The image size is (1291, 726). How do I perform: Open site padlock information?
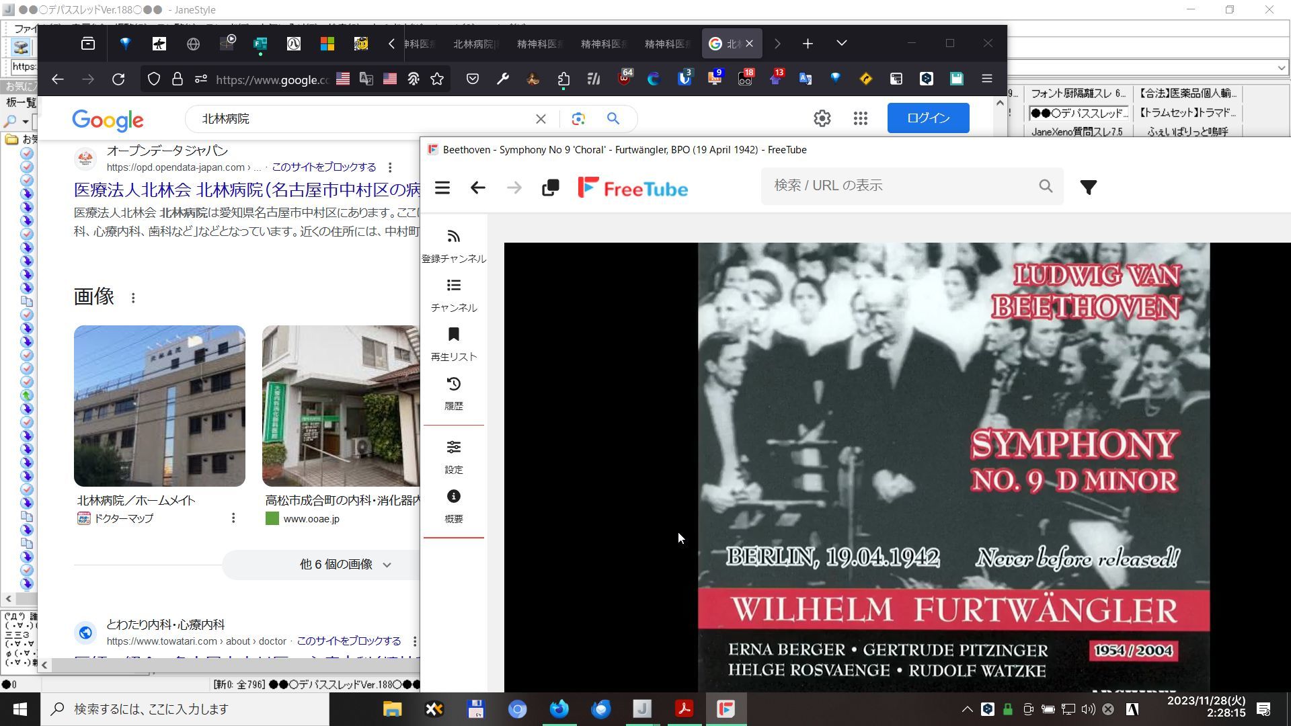178,79
